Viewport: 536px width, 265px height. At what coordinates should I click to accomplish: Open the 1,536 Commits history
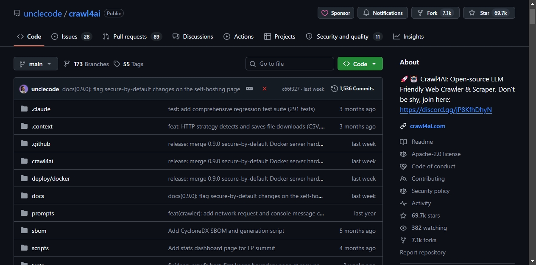pyautogui.click(x=352, y=89)
